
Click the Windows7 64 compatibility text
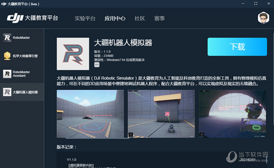pos(119,60)
